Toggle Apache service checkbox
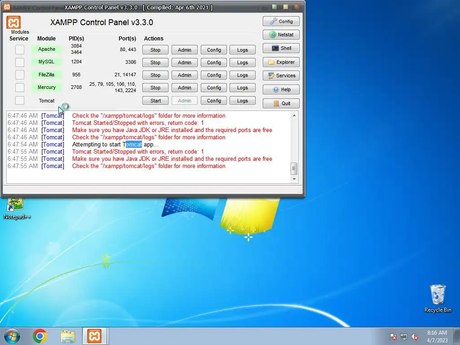 coord(20,49)
